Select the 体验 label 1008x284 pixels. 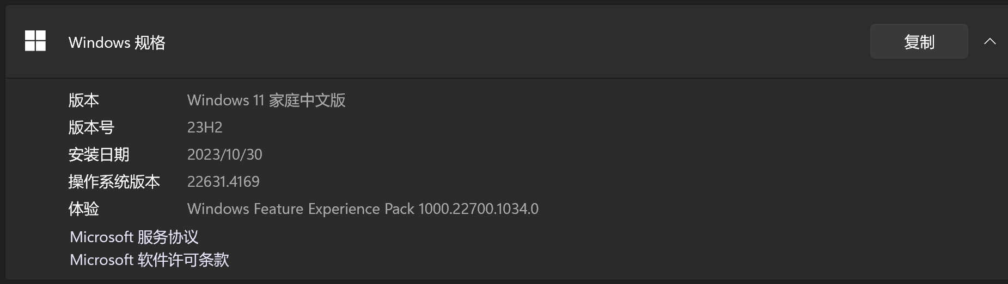83,209
